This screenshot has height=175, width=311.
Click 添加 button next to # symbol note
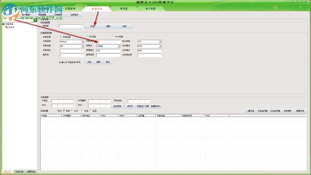[x=90, y=62]
